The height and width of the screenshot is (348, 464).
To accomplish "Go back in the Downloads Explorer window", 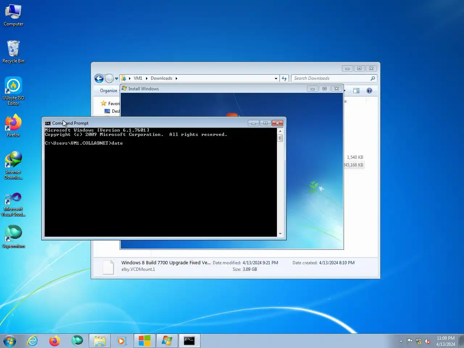I will pyautogui.click(x=99, y=78).
